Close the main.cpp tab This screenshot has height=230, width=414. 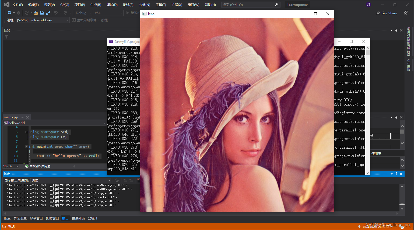click(27, 117)
